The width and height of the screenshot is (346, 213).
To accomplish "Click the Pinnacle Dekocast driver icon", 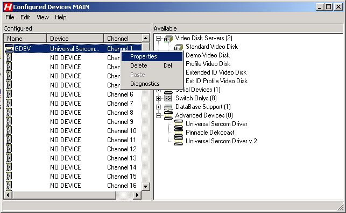I will [179, 133].
